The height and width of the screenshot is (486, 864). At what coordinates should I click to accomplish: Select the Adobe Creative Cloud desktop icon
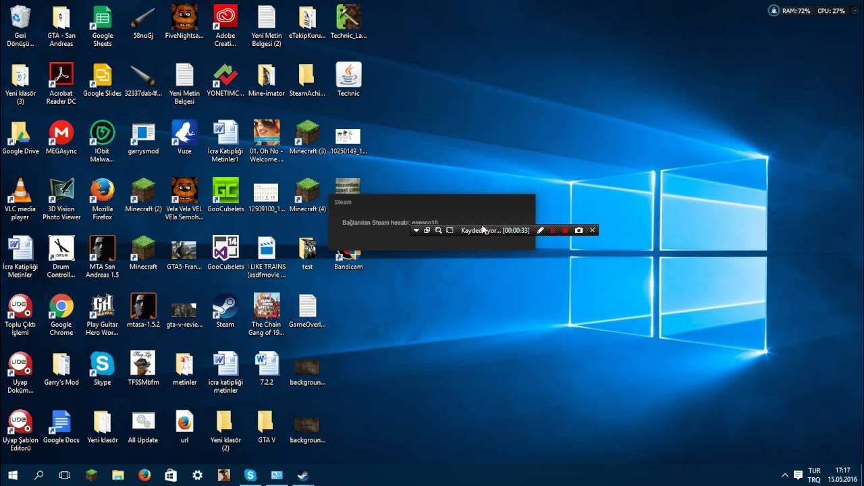coord(225,26)
